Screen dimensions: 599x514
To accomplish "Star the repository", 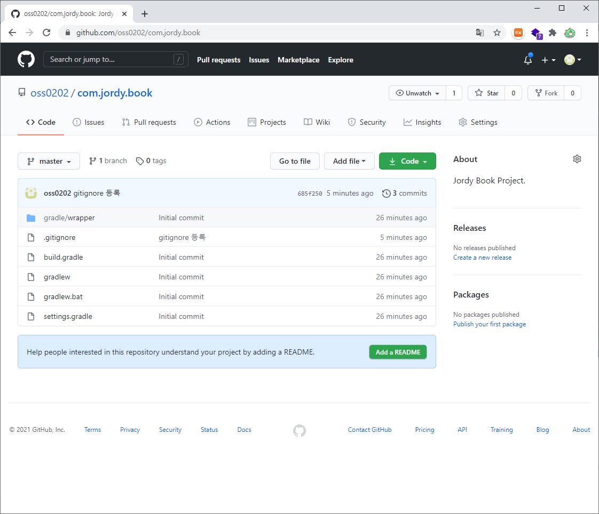I will click(x=486, y=93).
